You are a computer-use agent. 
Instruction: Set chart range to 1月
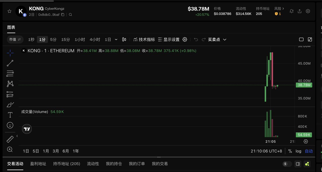tap(46, 151)
